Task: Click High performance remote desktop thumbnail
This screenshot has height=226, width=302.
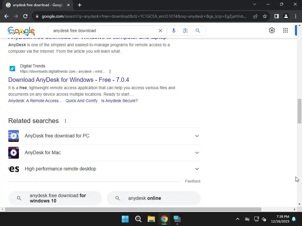Action: [x=14, y=169]
